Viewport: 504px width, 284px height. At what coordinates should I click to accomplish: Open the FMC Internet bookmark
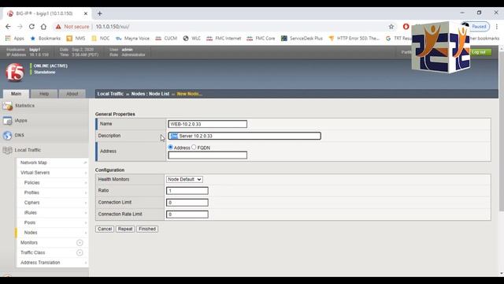(224, 39)
